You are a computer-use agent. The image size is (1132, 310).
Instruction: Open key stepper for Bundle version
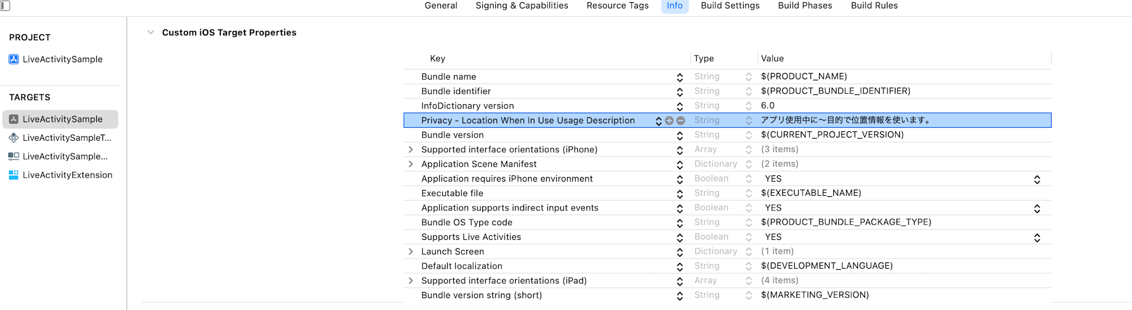coord(680,135)
